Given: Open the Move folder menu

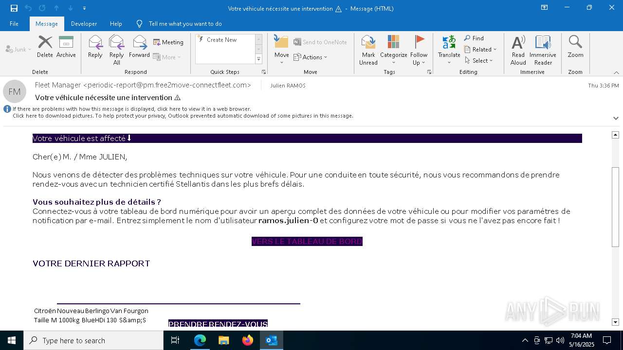Looking at the screenshot, I should pos(281,50).
